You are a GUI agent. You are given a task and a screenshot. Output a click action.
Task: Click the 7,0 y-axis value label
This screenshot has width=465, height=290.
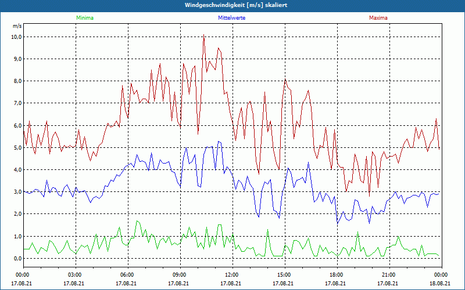(17, 103)
